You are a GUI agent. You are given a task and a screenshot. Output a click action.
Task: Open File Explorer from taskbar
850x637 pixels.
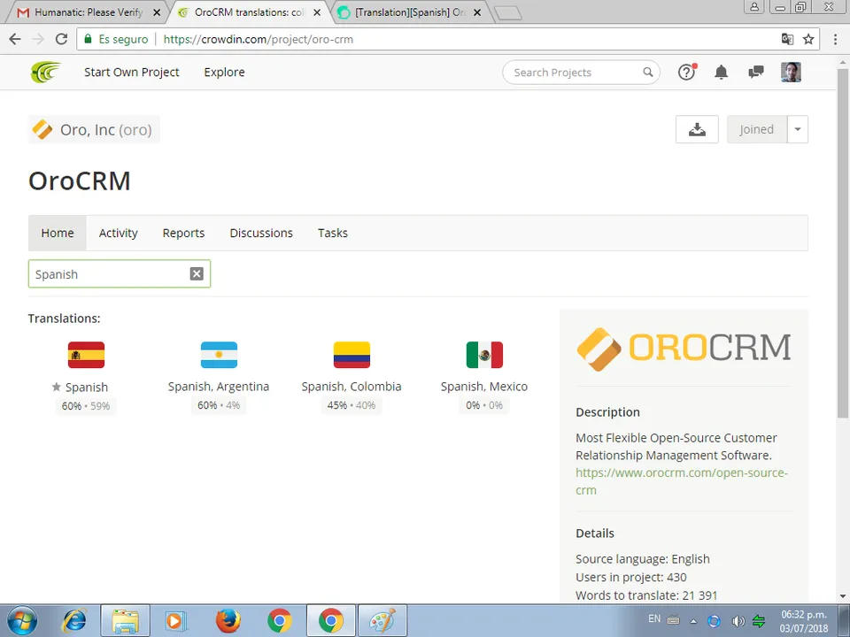(125, 621)
